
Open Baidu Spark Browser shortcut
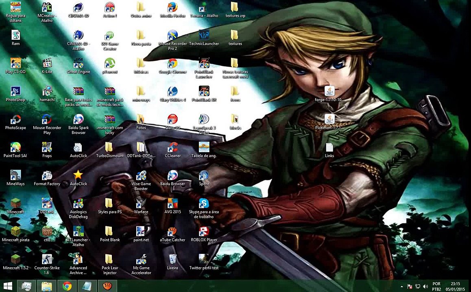point(78,119)
